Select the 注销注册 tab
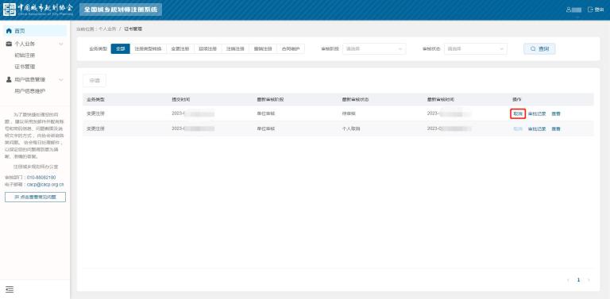The width and height of the screenshot is (610, 299). click(x=235, y=49)
